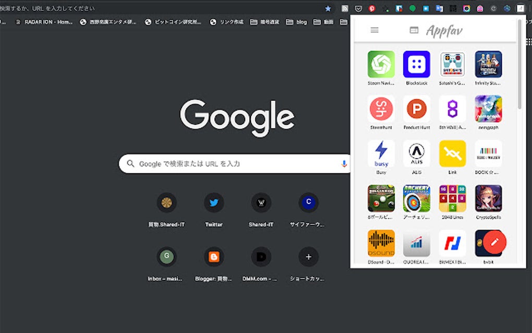Launch the Blockstack app icon
The image size is (532, 333).
point(417,65)
